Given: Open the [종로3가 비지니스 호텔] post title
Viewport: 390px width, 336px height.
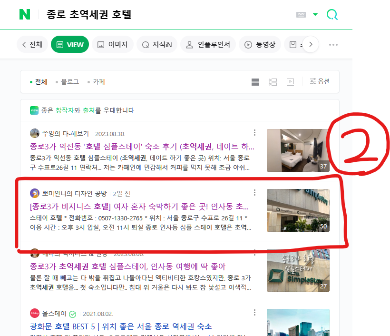Looking at the screenshot, I should pyautogui.click(x=139, y=207).
